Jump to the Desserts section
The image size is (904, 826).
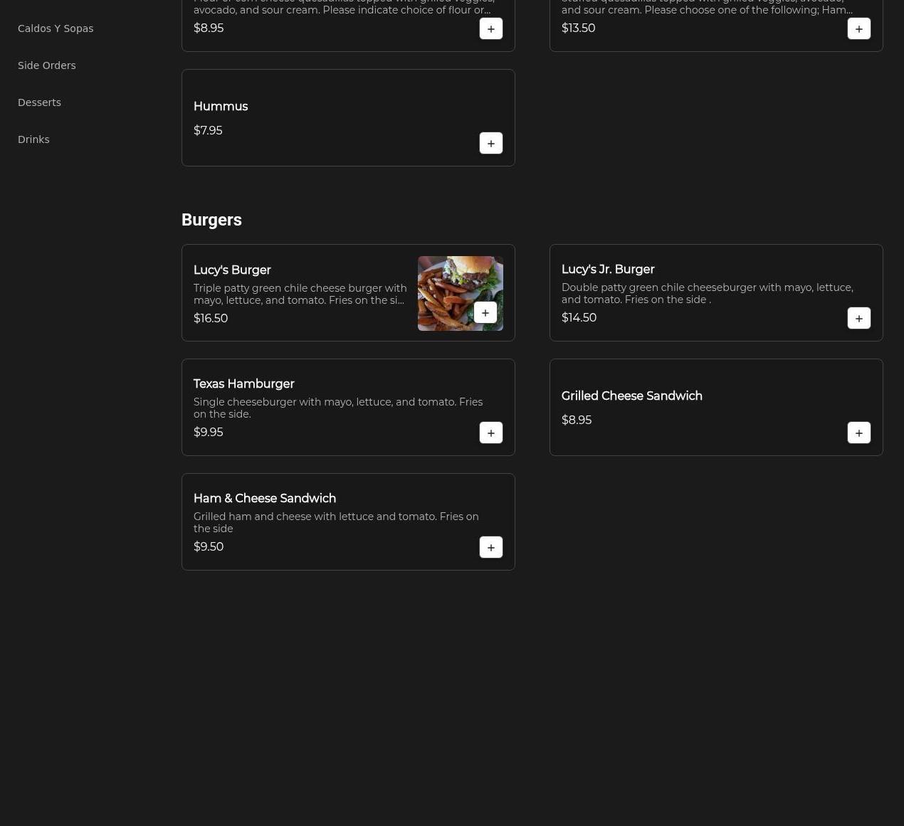coord(39,102)
